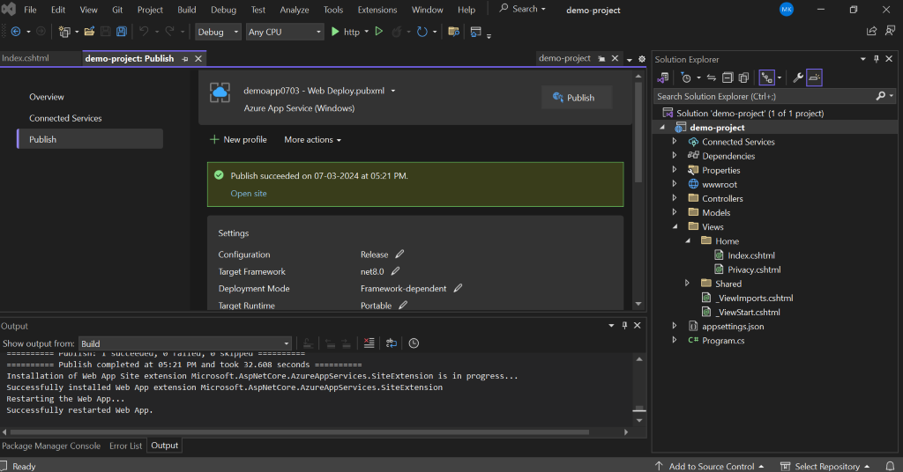Click the Output horizontal scrollbar
903x472 pixels.
coord(300,431)
